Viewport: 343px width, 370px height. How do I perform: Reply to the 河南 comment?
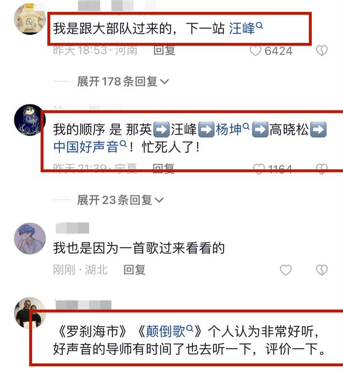(x=165, y=50)
